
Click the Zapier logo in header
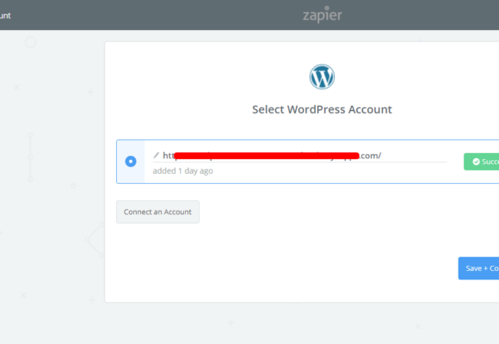[322, 15]
